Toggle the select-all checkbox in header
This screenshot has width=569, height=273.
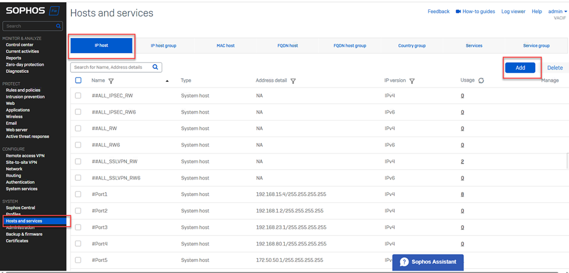click(x=78, y=80)
